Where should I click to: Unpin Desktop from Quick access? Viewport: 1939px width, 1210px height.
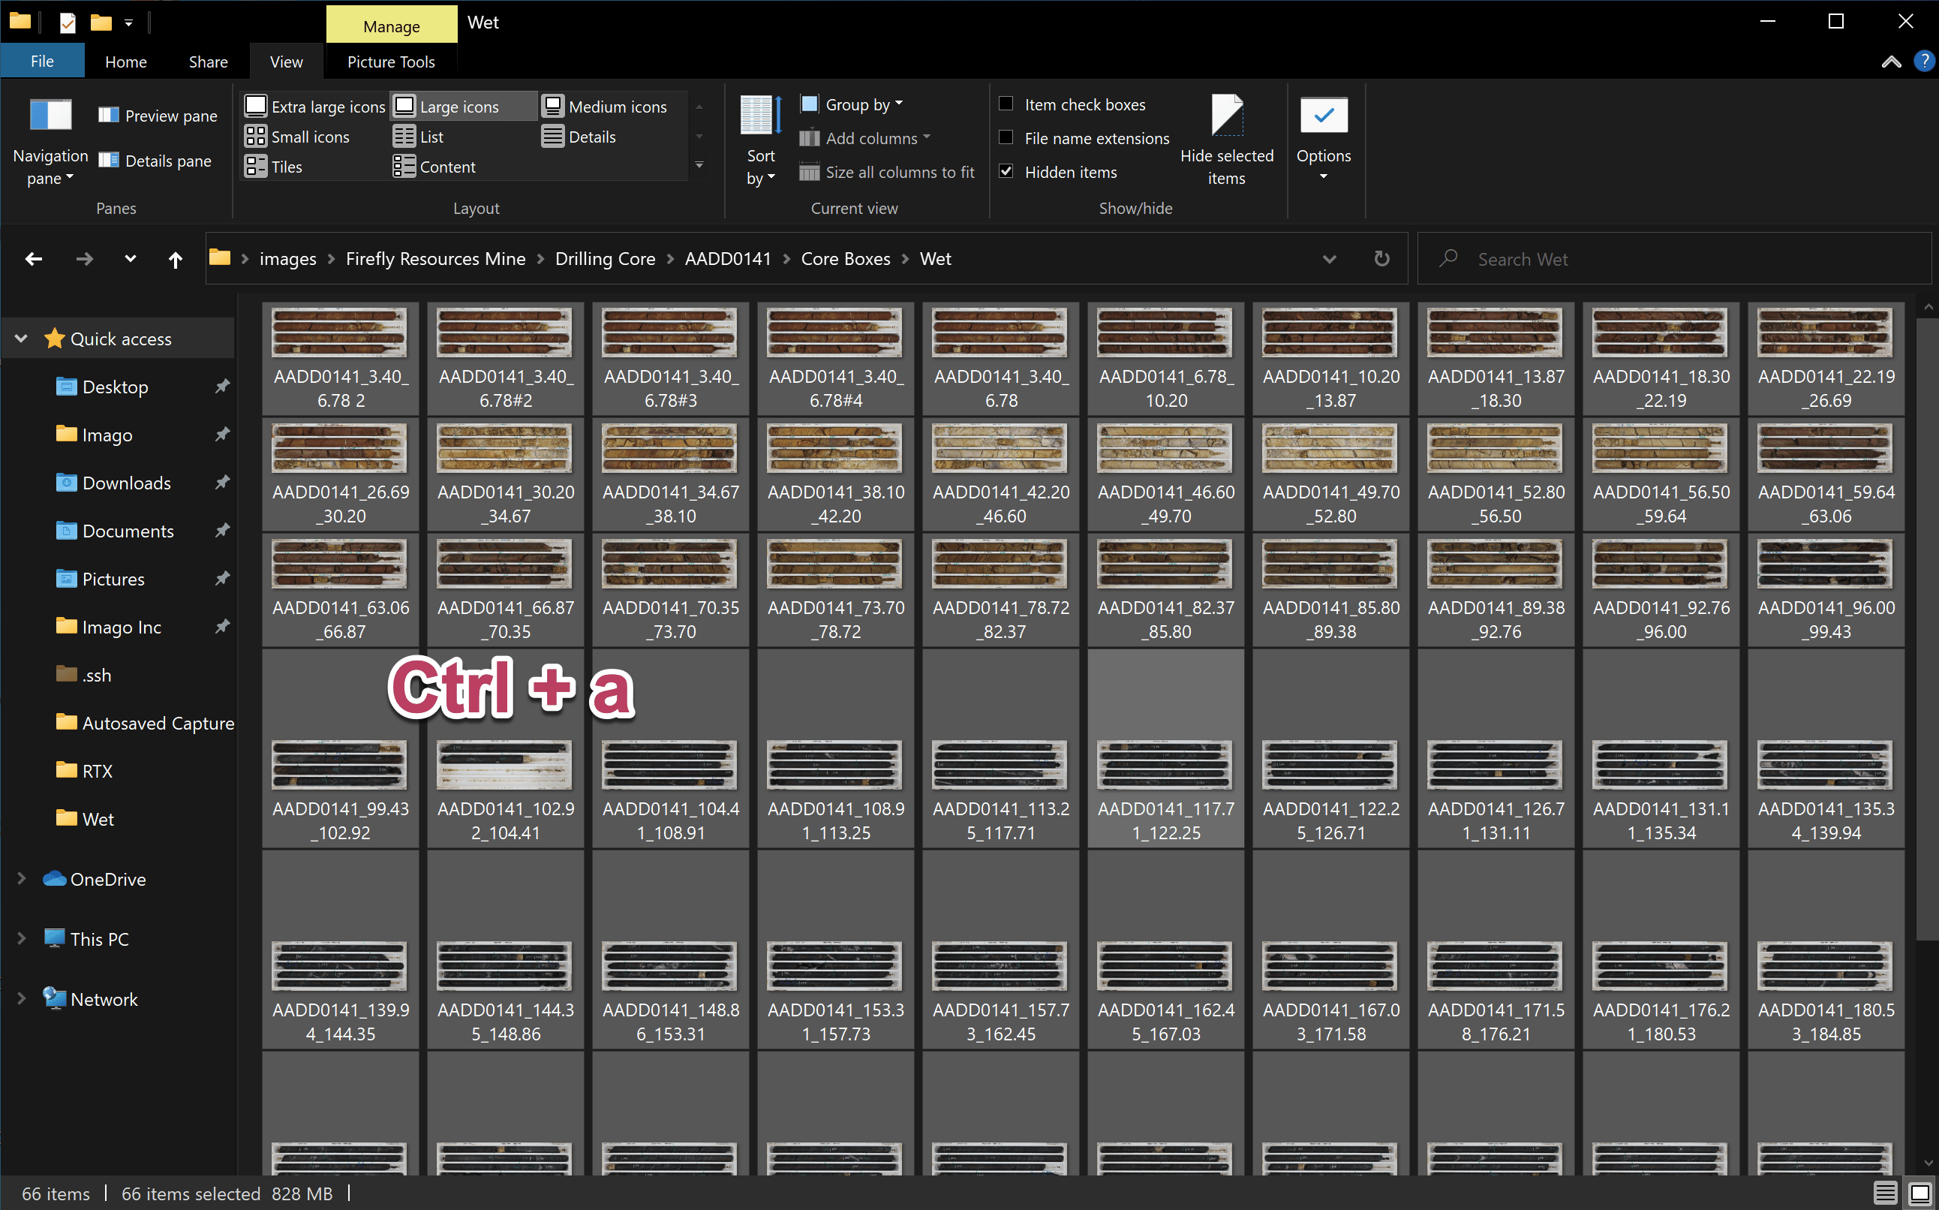pos(221,387)
